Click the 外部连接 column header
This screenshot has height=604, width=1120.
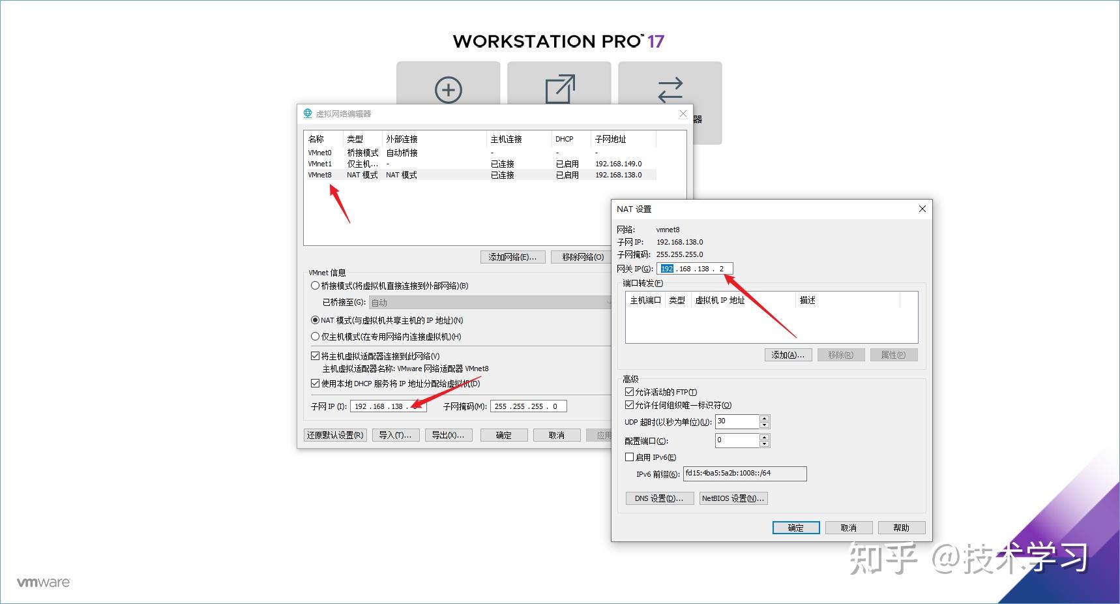pos(402,139)
